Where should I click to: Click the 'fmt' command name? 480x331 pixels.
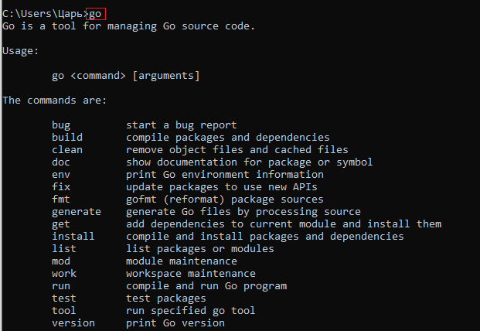pos(61,199)
